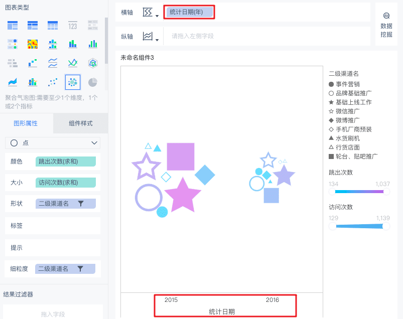Click the 水货刷机 legend entry
The height and width of the screenshot is (319, 403).
pos(344,138)
